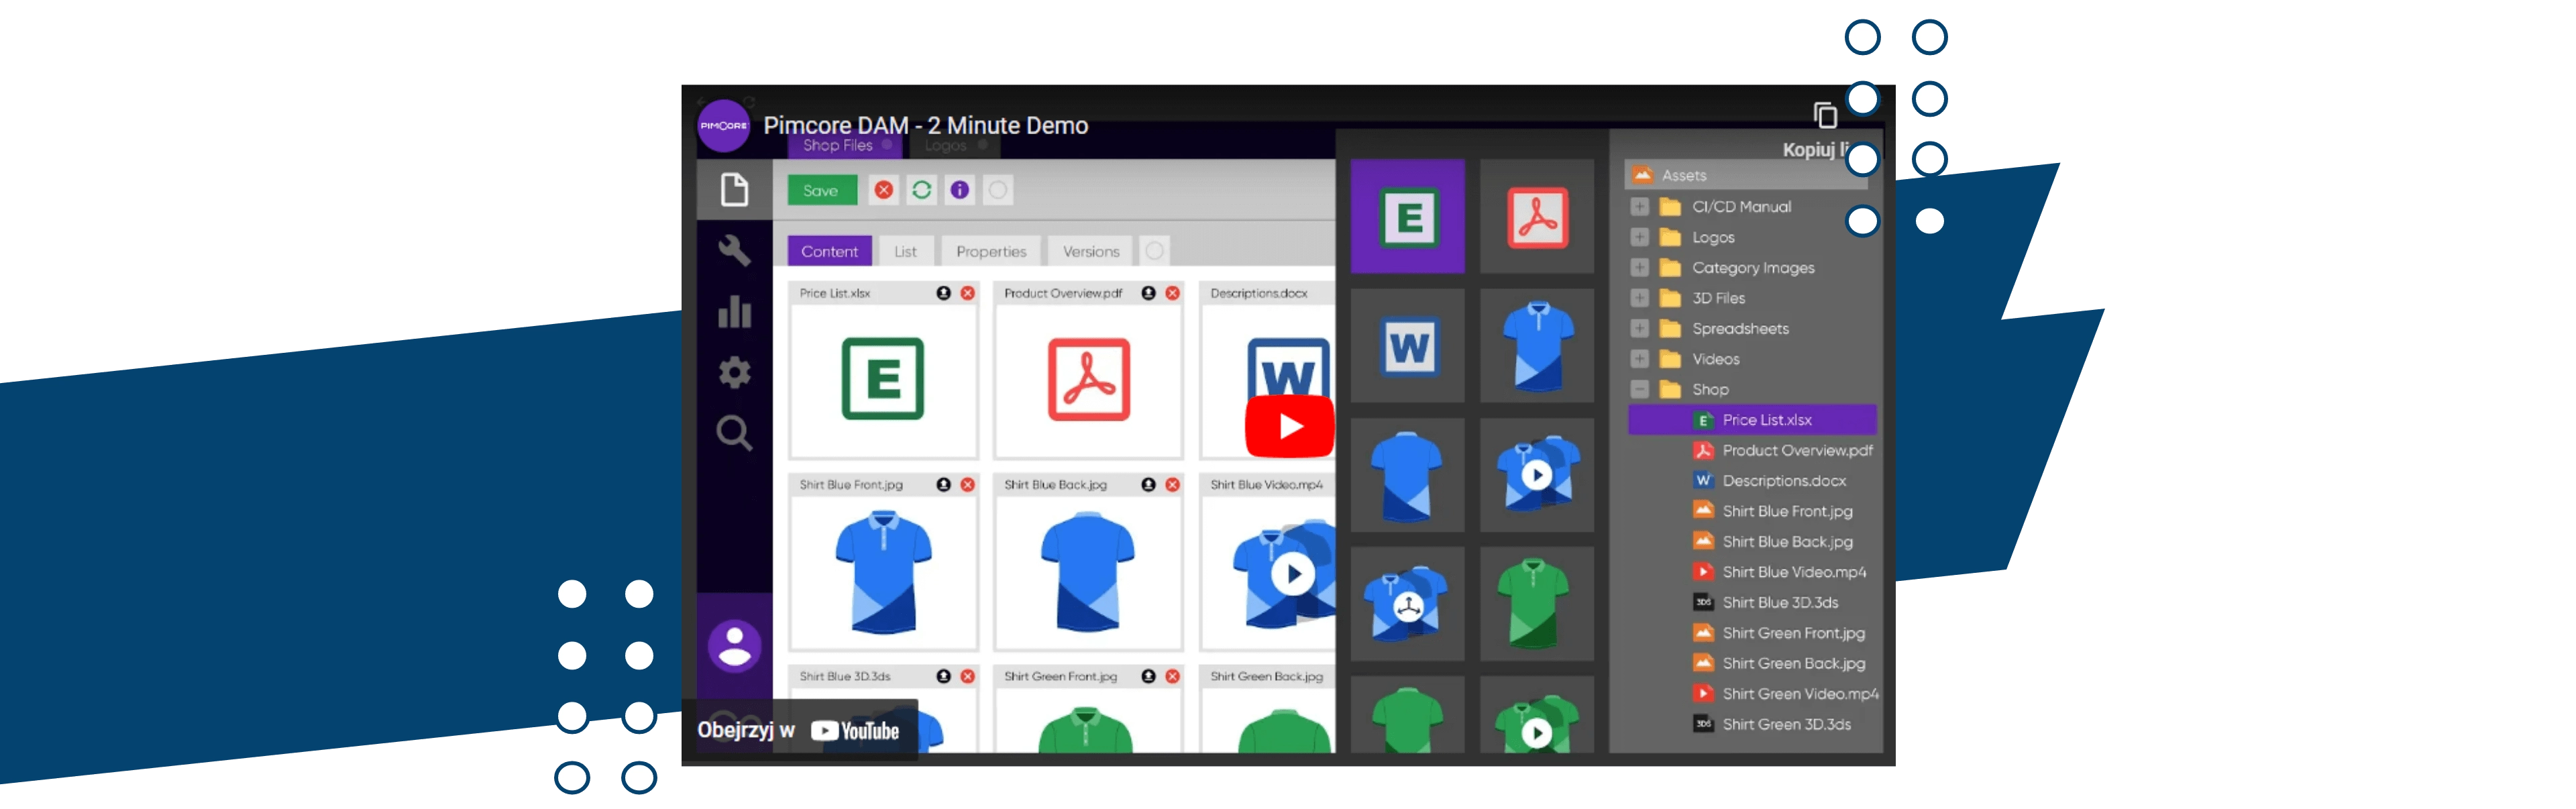This screenshot has height=809, width=2576.
Task: Open the Excel preview in Price List.xlsx card
Action: click(x=883, y=380)
